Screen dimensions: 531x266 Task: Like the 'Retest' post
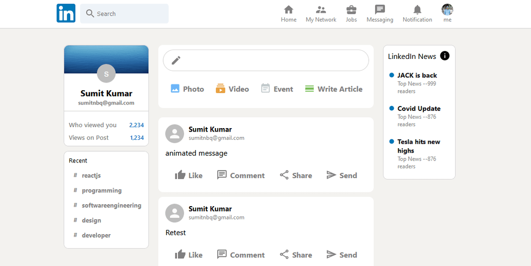coord(189,255)
